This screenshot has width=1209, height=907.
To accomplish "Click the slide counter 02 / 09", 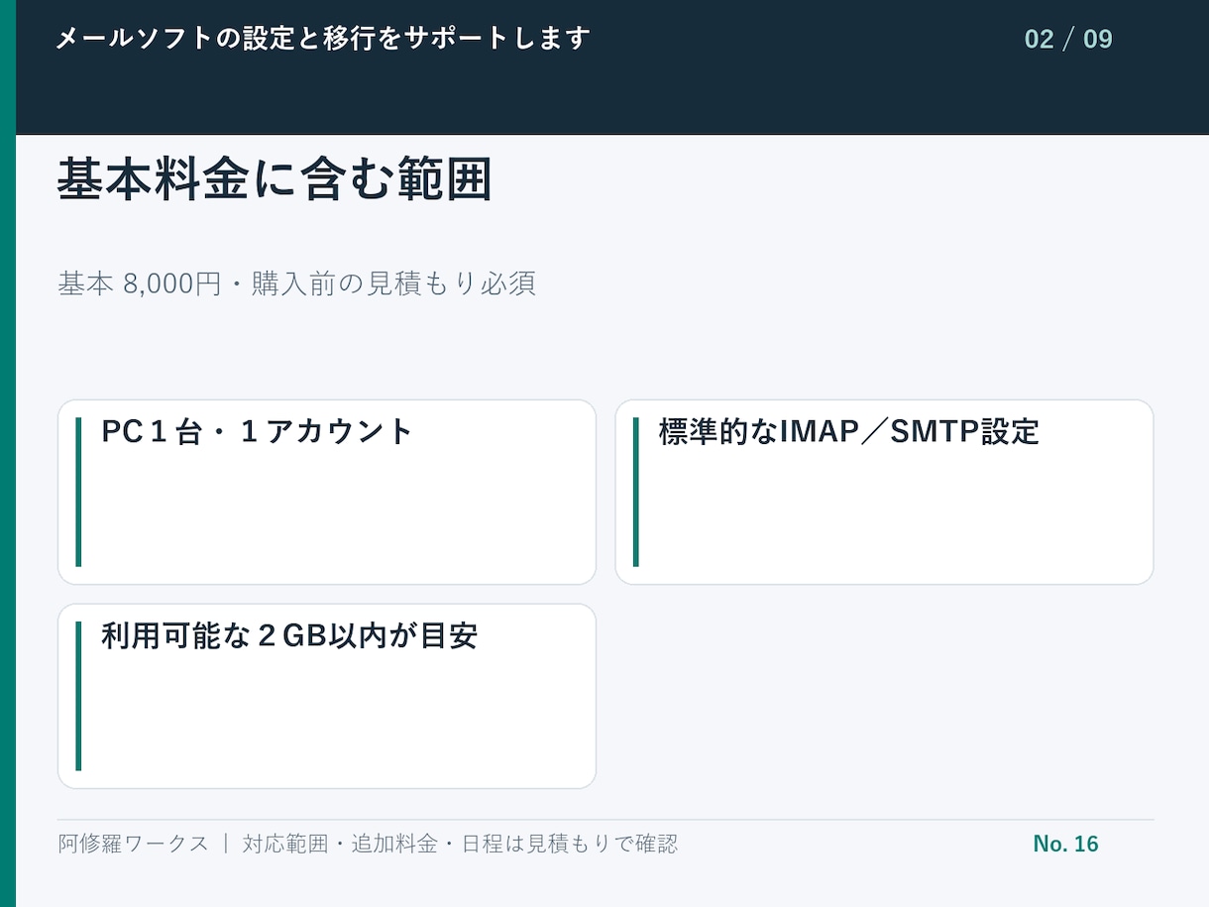I will (1068, 39).
